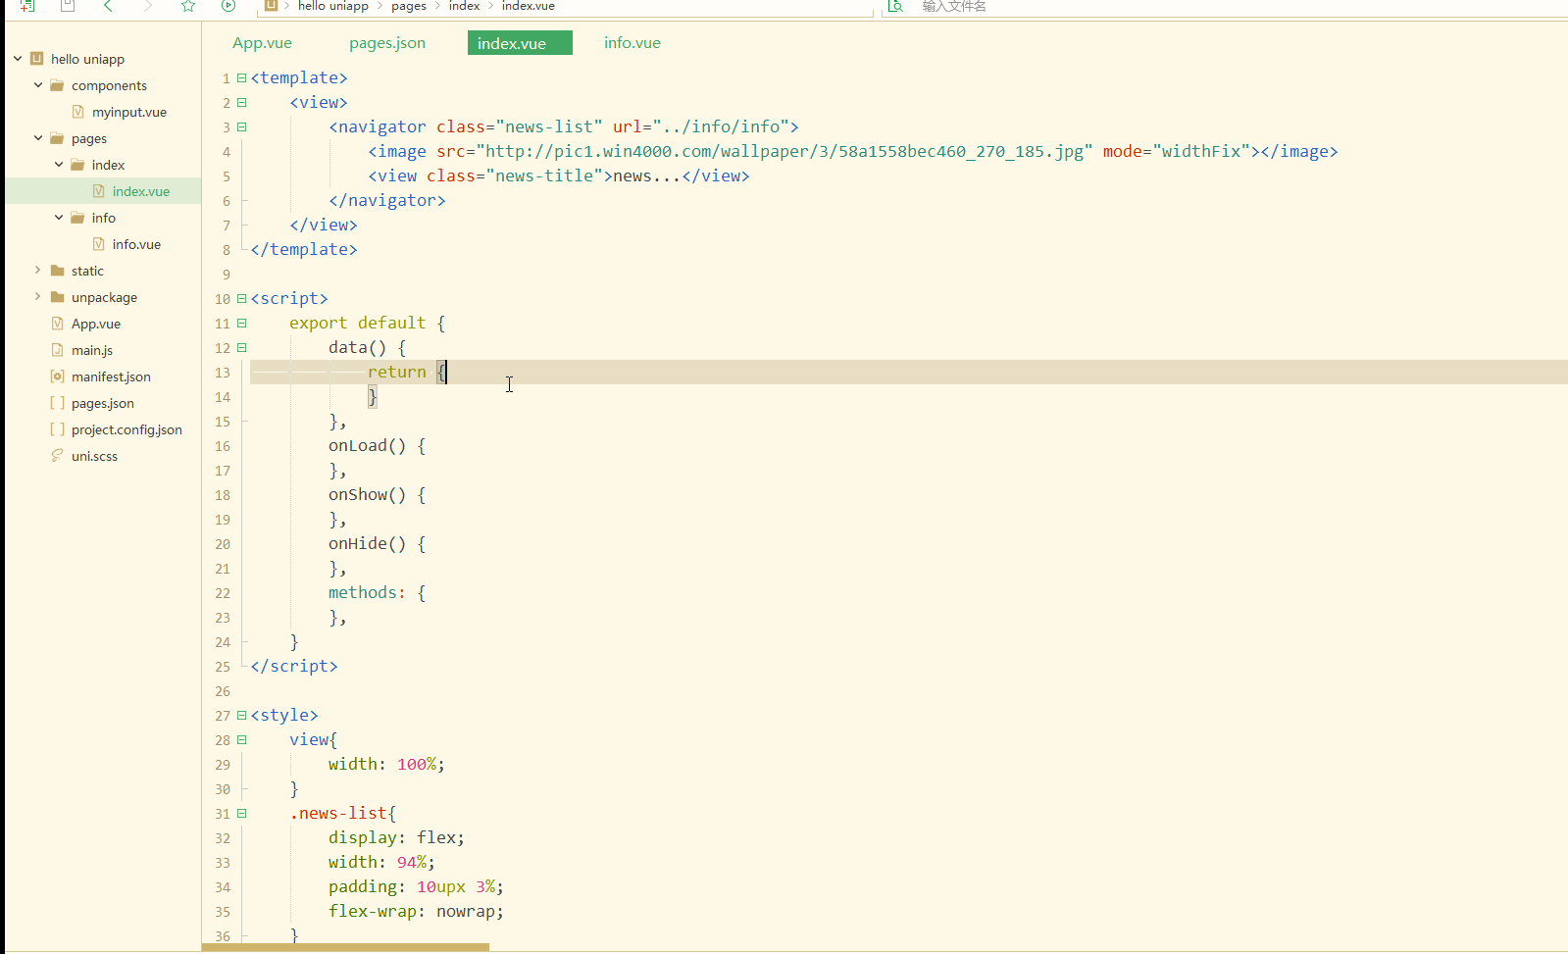Click the manifest.json file icon

(58, 377)
